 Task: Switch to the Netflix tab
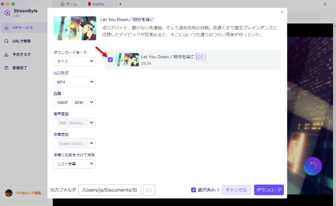[96, 4]
